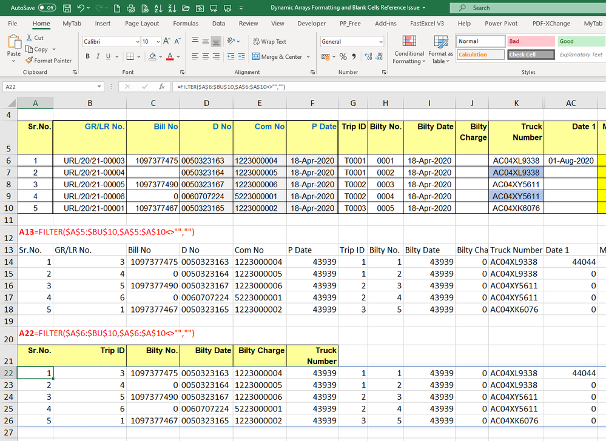Increase decimal places
The height and width of the screenshot is (441, 606).
click(x=368, y=57)
